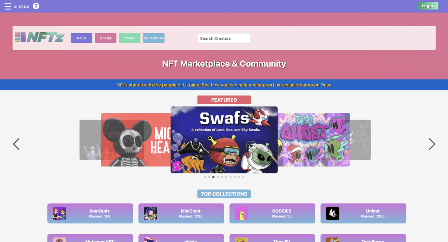Click the NFTz logo

pyautogui.click(x=40, y=38)
